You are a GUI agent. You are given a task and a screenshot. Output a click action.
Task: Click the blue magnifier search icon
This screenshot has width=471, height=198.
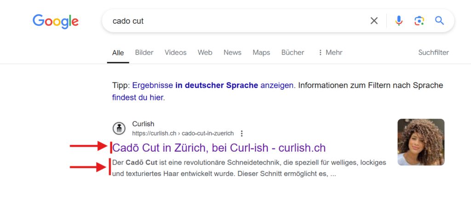(440, 21)
